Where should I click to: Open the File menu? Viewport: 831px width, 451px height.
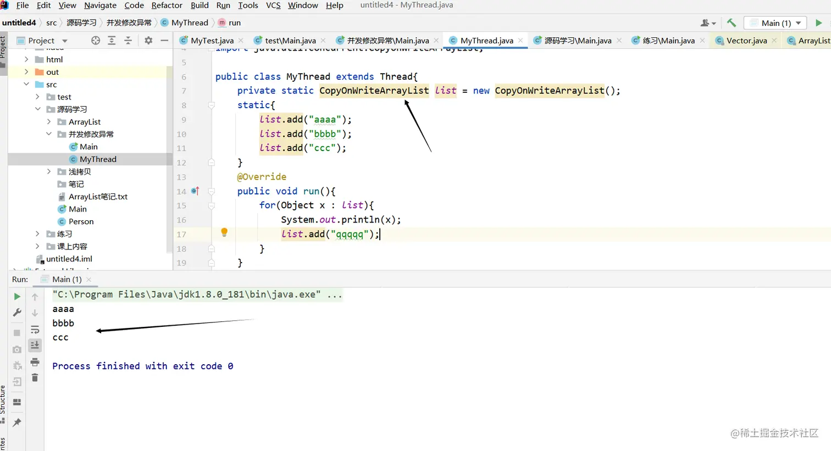pyautogui.click(x=23, y=5)
